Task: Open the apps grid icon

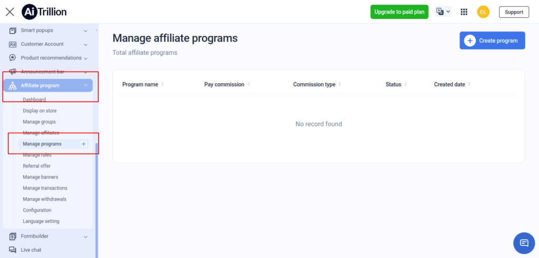Action: coord(464,12)
